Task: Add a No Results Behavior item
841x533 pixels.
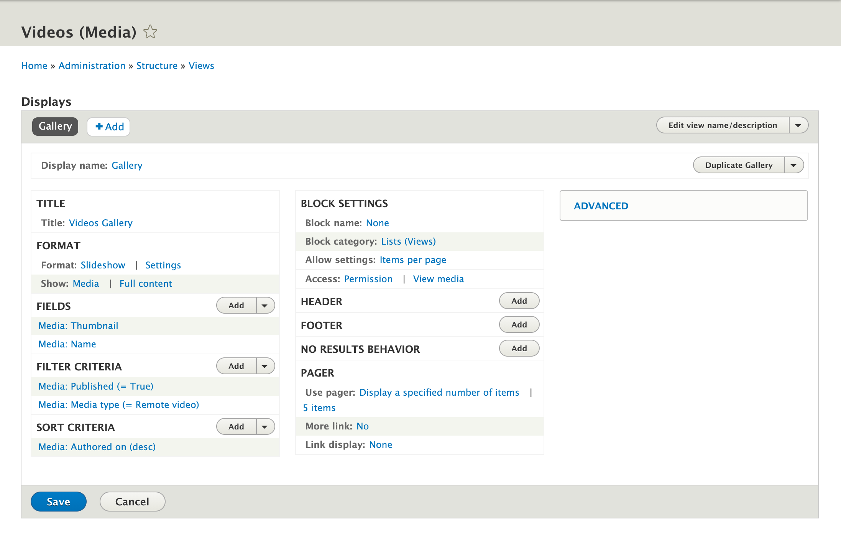Action: 519,349
